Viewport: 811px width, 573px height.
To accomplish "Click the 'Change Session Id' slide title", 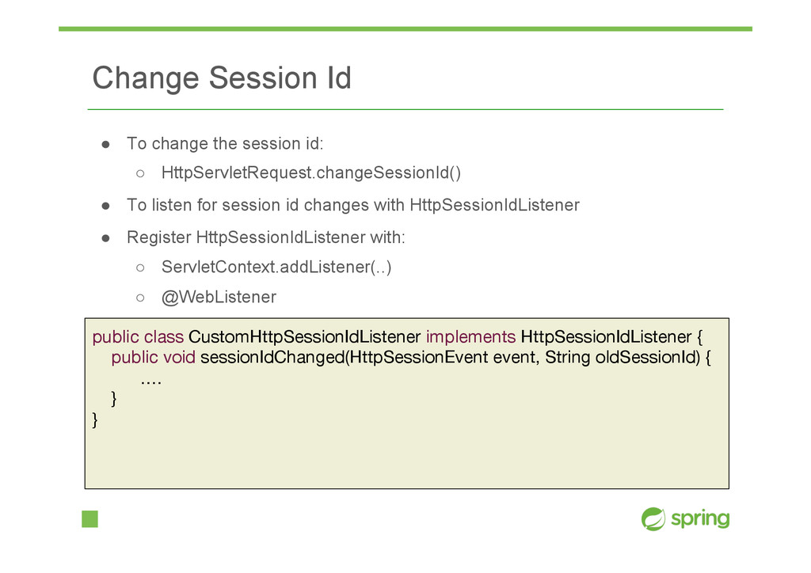I will [x=222, y=78].
